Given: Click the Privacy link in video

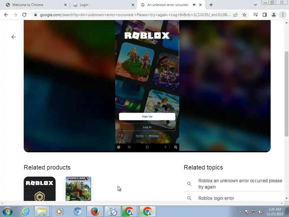Looking at the screenshot, I should click(x=154, y=136).
